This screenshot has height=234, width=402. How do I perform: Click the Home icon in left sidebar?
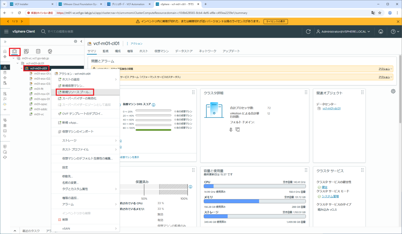[5, 51]
